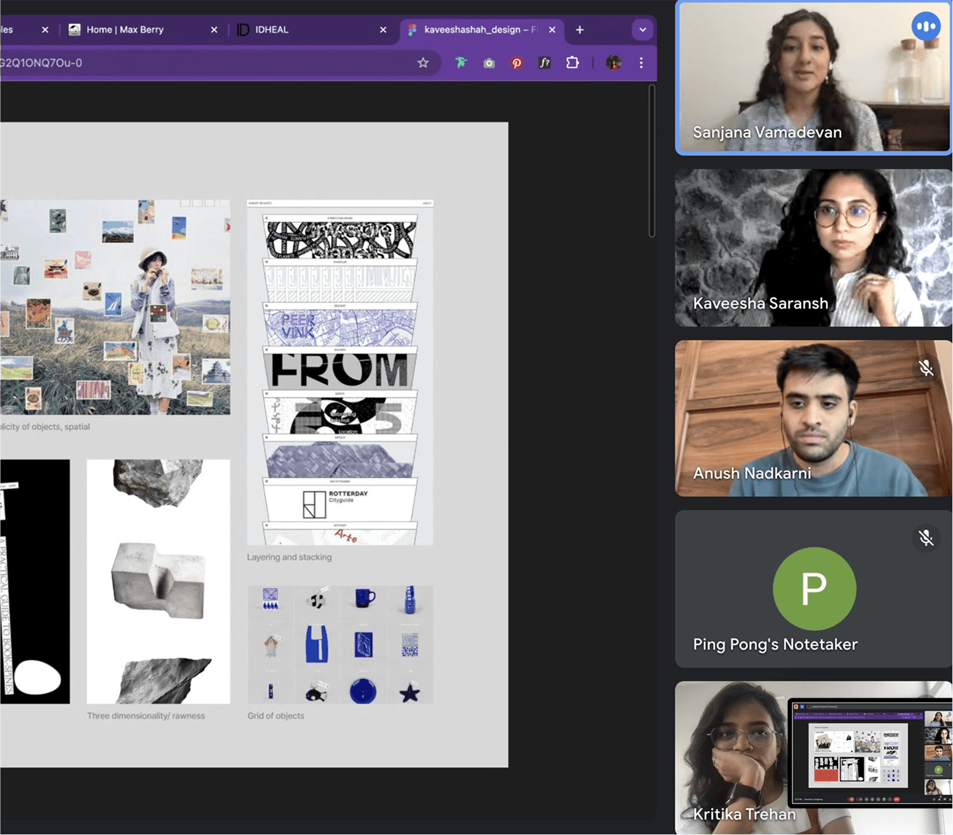This screenshot has height=835, width=953.
Task: Open a new browser tab
Action: pos(580,30)
